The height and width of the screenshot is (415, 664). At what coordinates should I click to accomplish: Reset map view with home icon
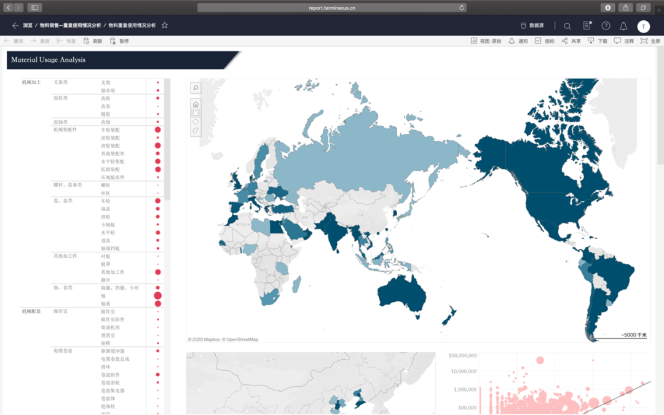pos(196,104)
